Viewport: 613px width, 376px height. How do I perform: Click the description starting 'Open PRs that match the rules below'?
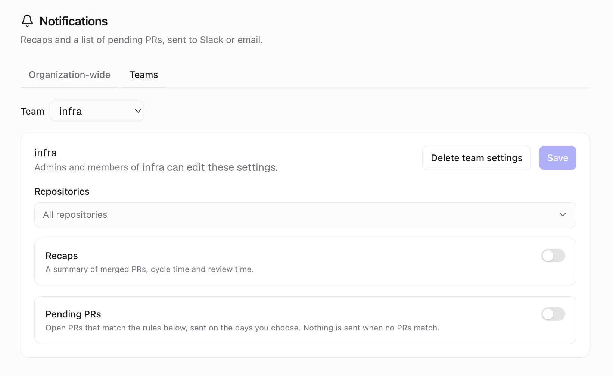point(242,328)
